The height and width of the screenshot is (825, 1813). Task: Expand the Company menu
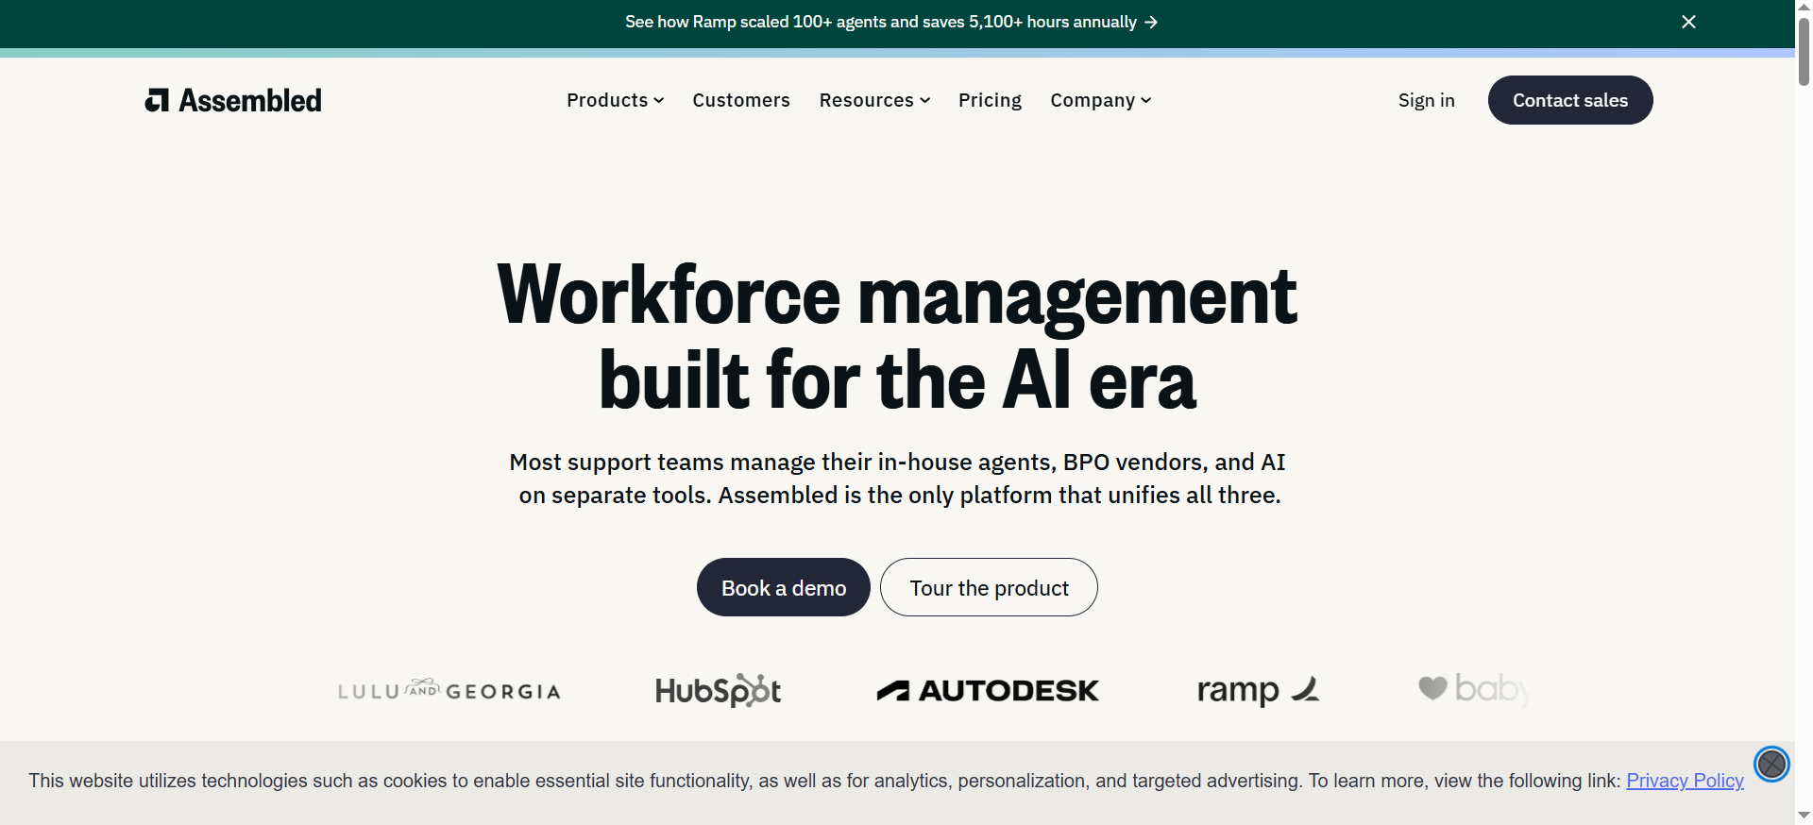pyautogui.click(x=1100, y=100)
